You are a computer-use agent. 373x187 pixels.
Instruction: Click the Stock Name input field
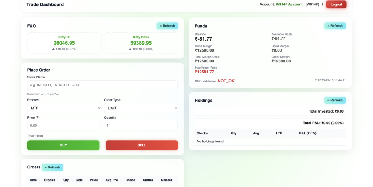click(x=102, y=85)
